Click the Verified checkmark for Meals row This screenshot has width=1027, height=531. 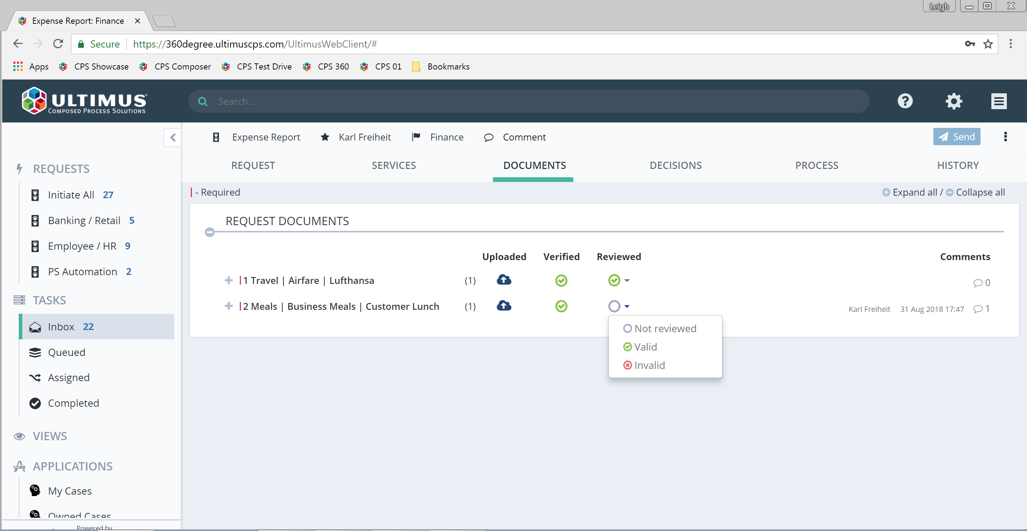(561, 307)
